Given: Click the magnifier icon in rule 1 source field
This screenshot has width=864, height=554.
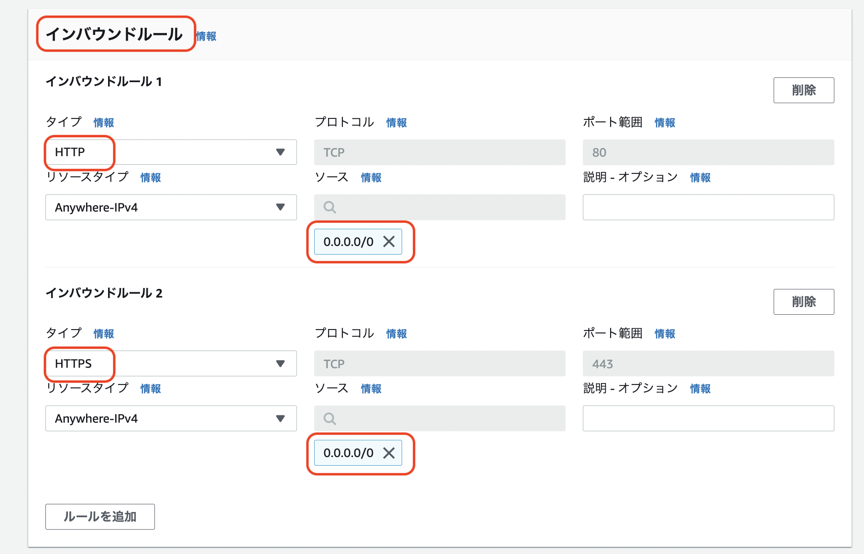Looking at the screenshot, I should pos(329,207).
